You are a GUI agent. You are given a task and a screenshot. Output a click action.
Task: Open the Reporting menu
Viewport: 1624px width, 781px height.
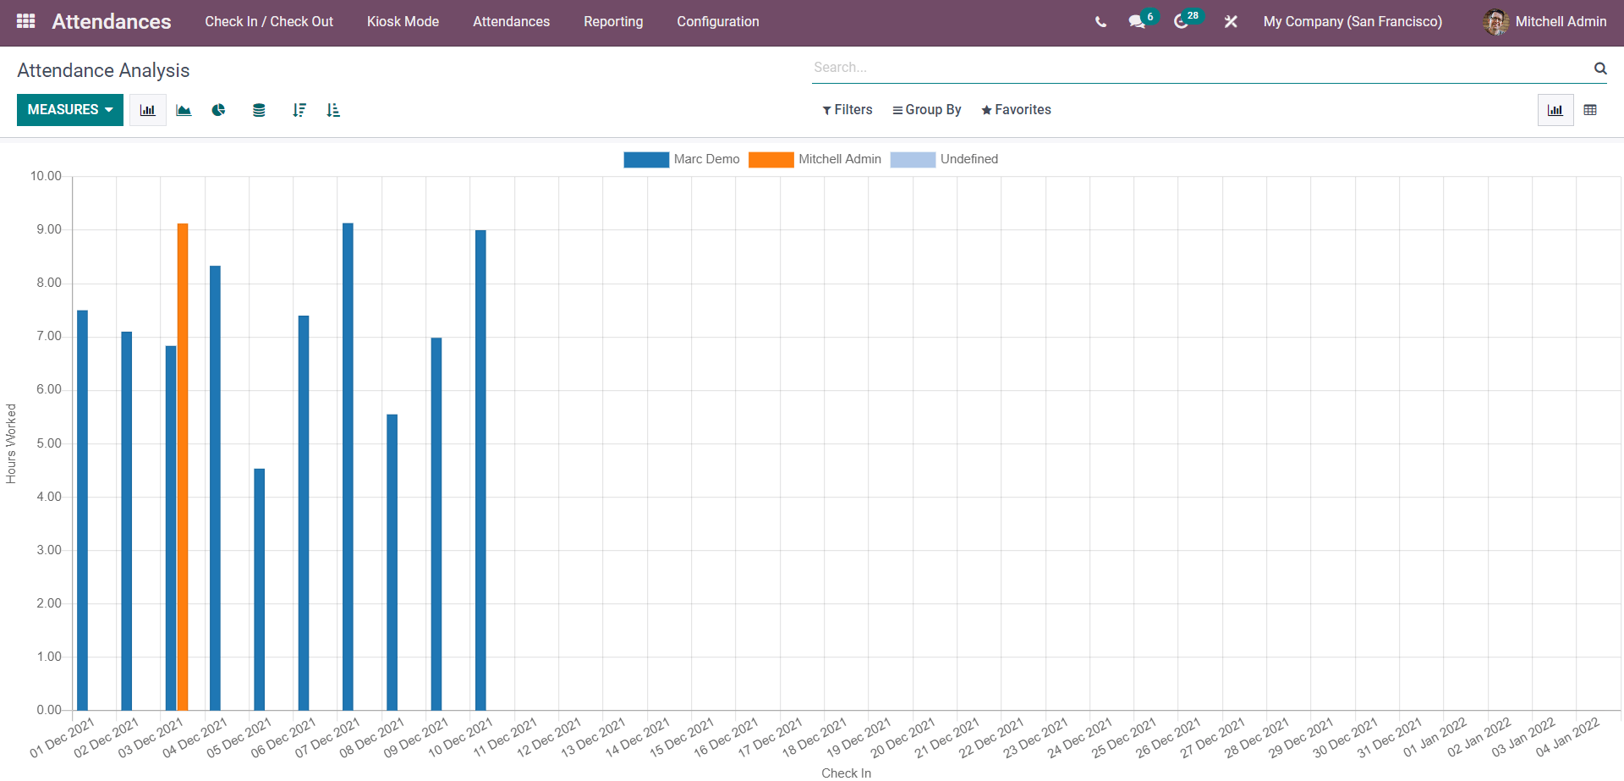(x=613, y=22)
